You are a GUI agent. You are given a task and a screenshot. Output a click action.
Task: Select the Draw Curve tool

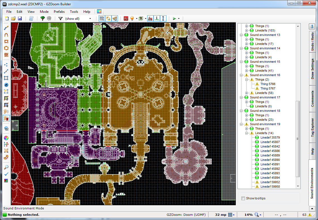point(6,35)
